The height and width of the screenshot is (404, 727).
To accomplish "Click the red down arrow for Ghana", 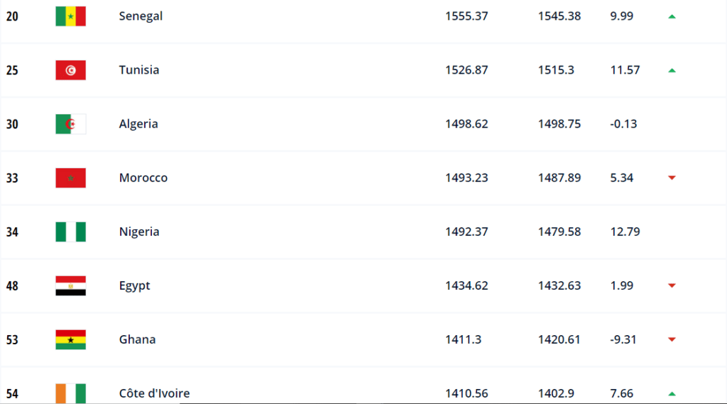I will point(672,339).
